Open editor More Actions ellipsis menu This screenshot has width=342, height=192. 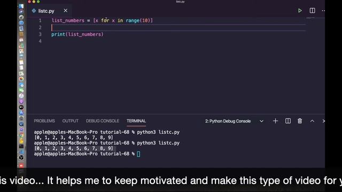(x=323, y=11)
